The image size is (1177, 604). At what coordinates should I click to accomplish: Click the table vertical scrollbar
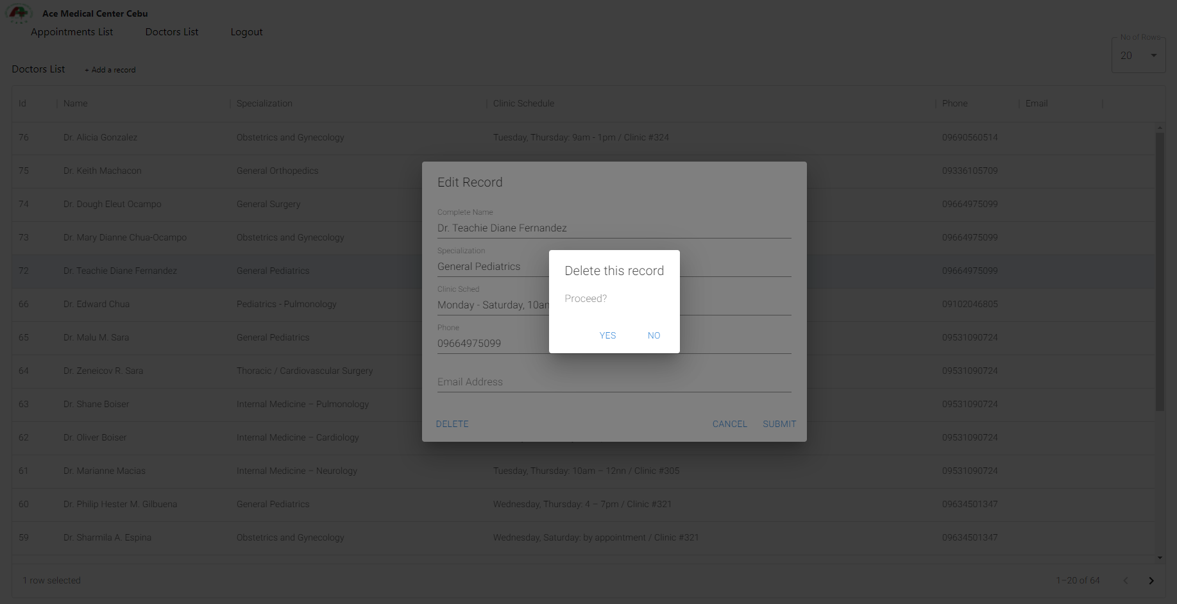pyautogui.click(x=1159, y=269)
